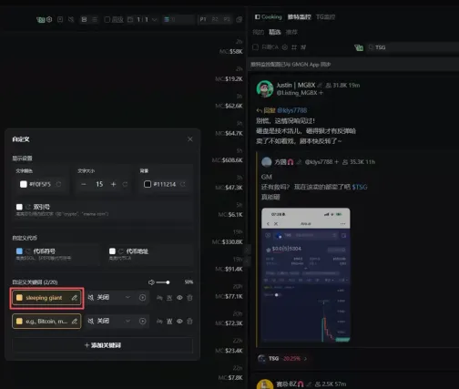This screenshot has height=389, width=459.
Task: Click the yellow swatch in 'e.g., Bitcoin' row
Action: [19, 322]
